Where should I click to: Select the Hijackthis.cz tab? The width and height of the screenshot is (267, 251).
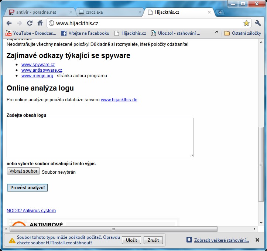(x=179, y=12)
